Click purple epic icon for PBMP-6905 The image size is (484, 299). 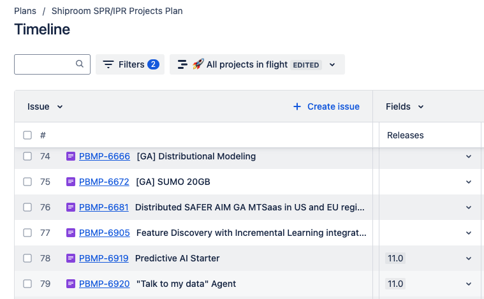point(71,233)
